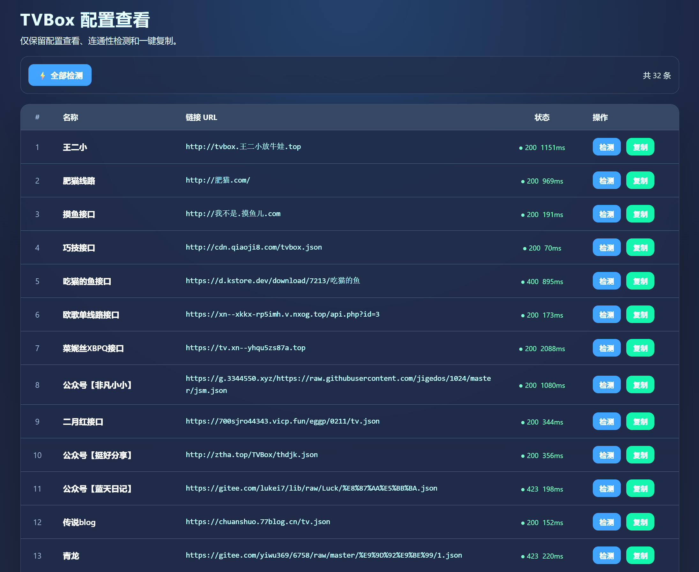Click 检测 for 菜妮丝XBPQ接口

click(606, 348)
